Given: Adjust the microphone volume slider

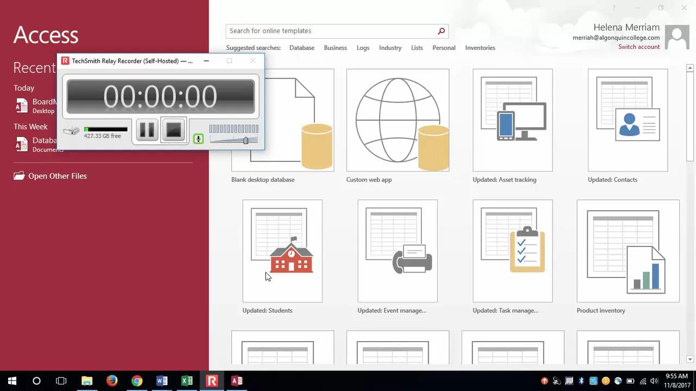Looking at the screenshot, I should click(246, 140).
